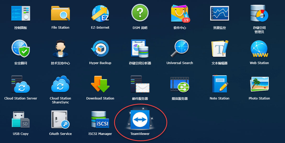This screenshot has width=285, height=143.
Task: Open 安全顾问 security advisor
Action: (x=20, y=48)
